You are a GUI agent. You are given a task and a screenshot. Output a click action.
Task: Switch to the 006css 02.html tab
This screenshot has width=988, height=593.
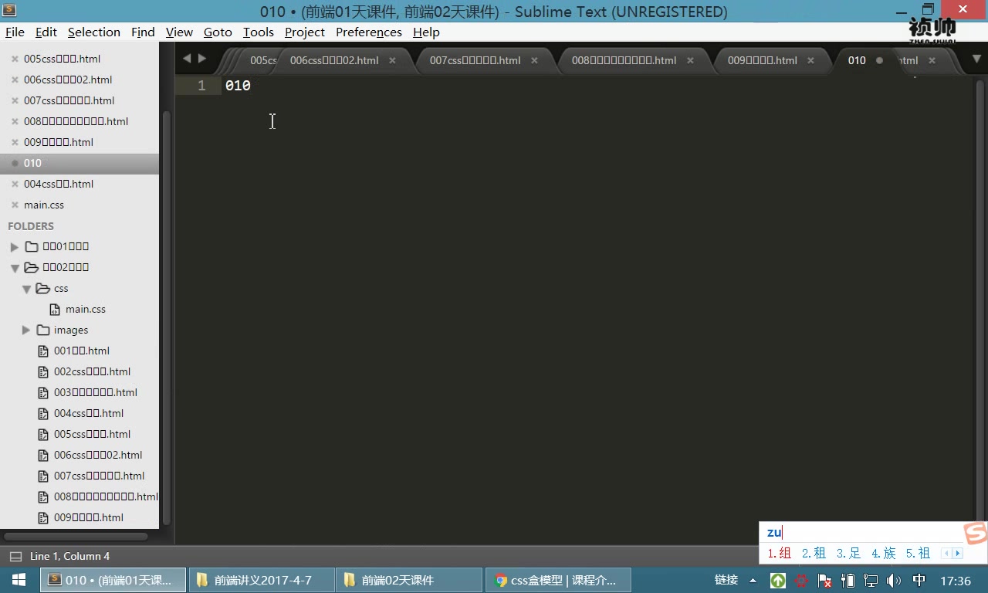[334, 60]
